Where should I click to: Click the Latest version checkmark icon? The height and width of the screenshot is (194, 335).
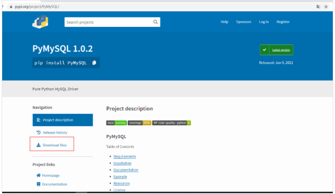pyautogui.click(x=264, y=50)
